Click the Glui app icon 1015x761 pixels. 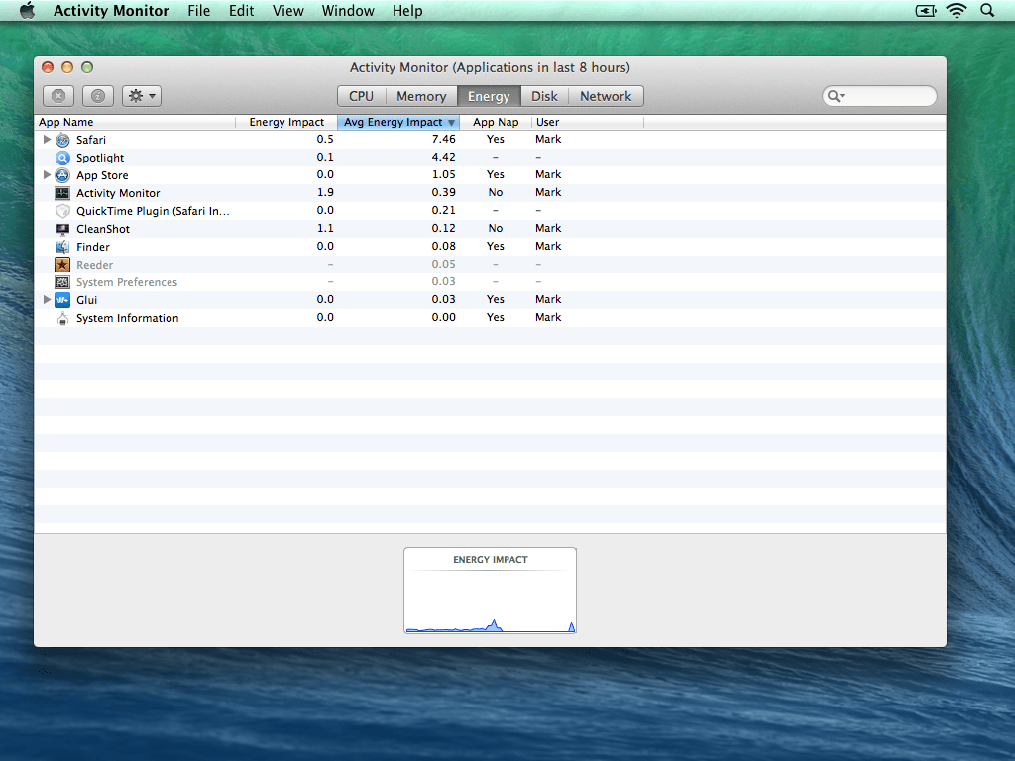click(62, 300)
